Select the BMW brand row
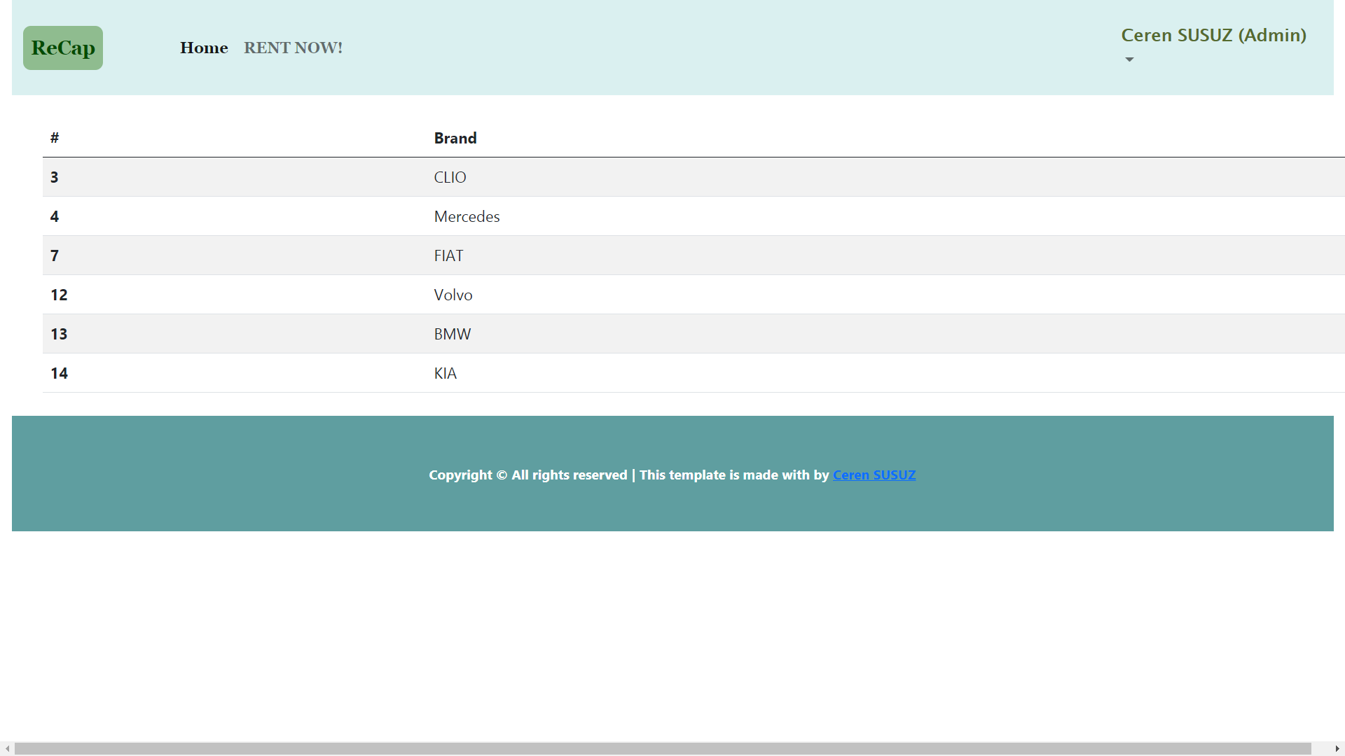The width and height of the screenshot is (1345, 756). (453, 334)
